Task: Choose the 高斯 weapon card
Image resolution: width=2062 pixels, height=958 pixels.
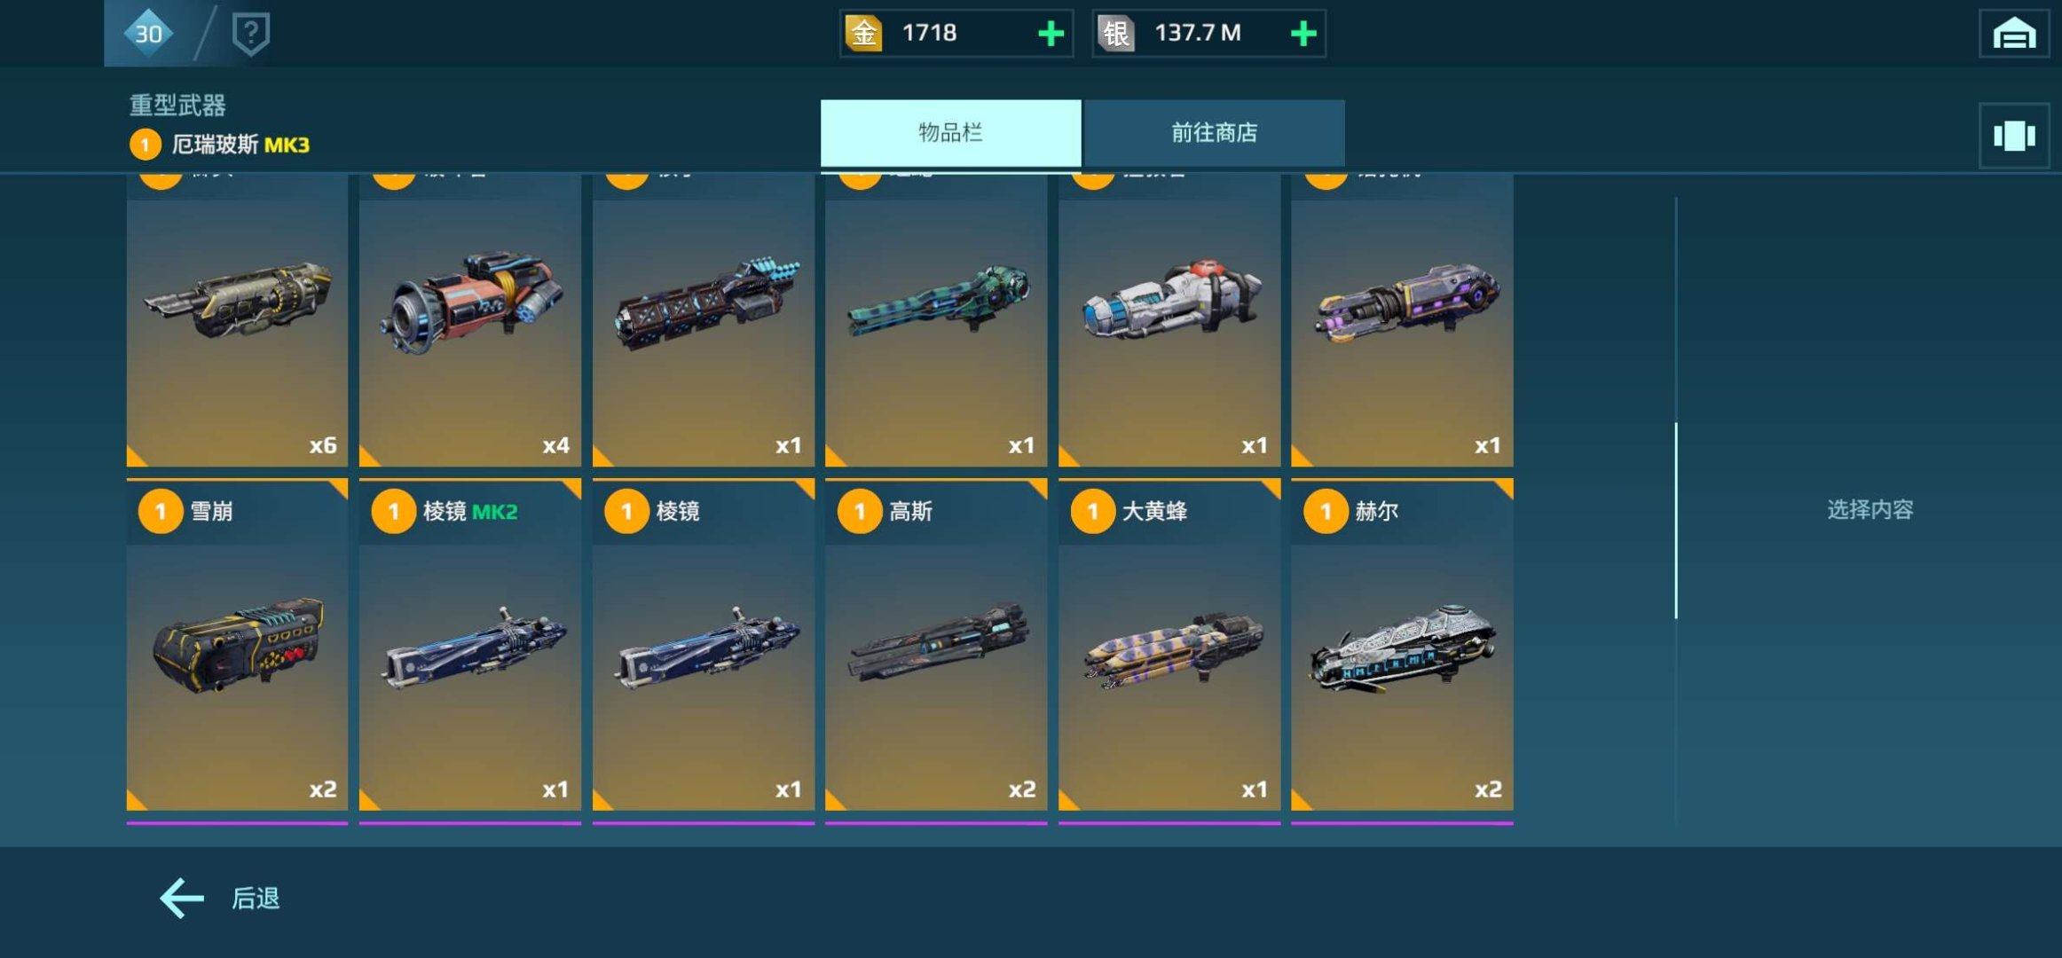Action: tap(936, 645)
